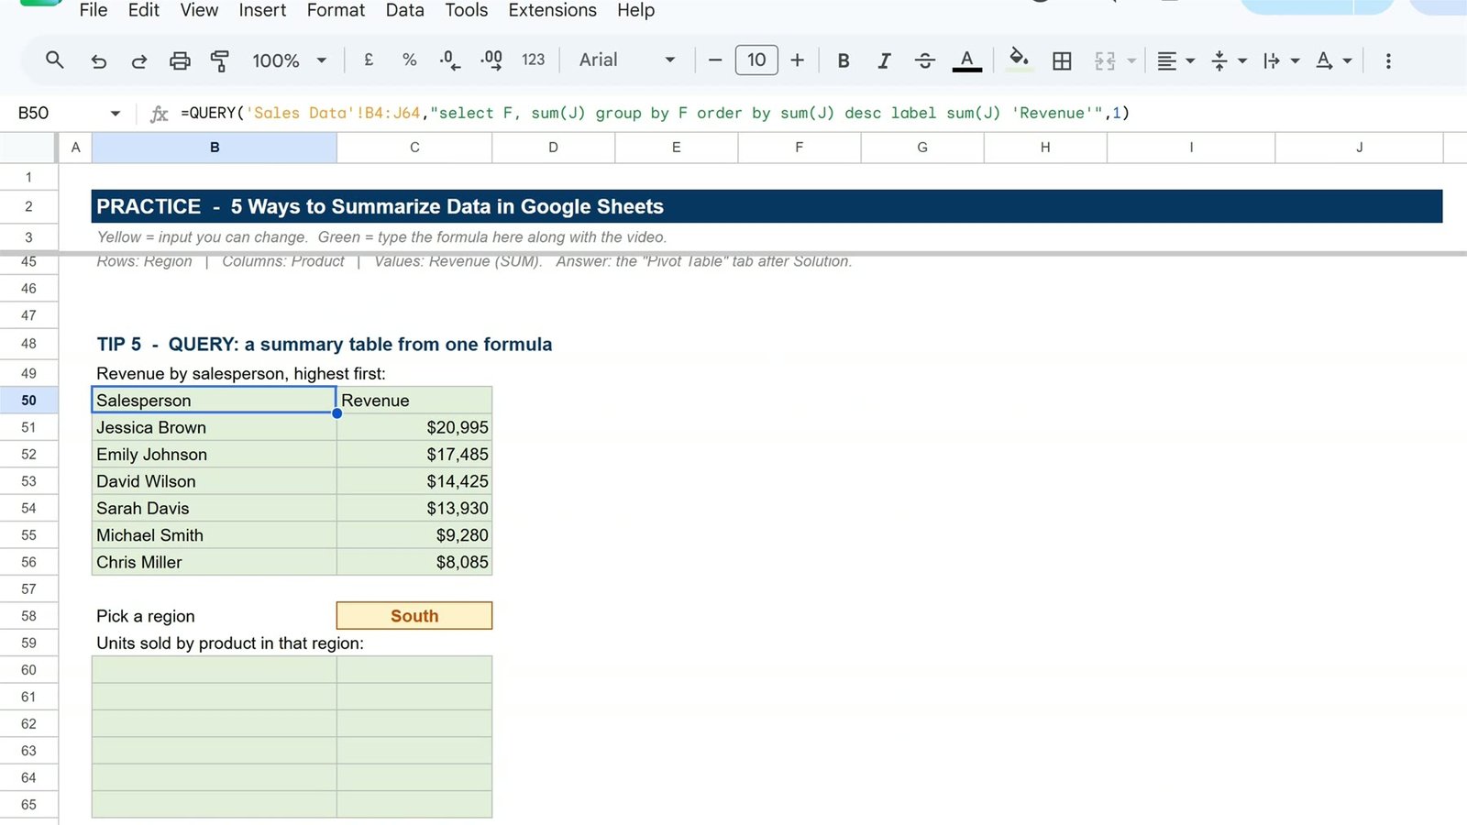Image resolution: width=1467 pixels, height=825 pixels.
Task: Increase font size with plus button
Action: pos(797,60)
